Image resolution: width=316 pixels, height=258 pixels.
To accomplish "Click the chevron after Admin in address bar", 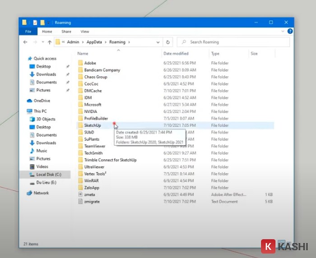I will click(x=83, y=42).
